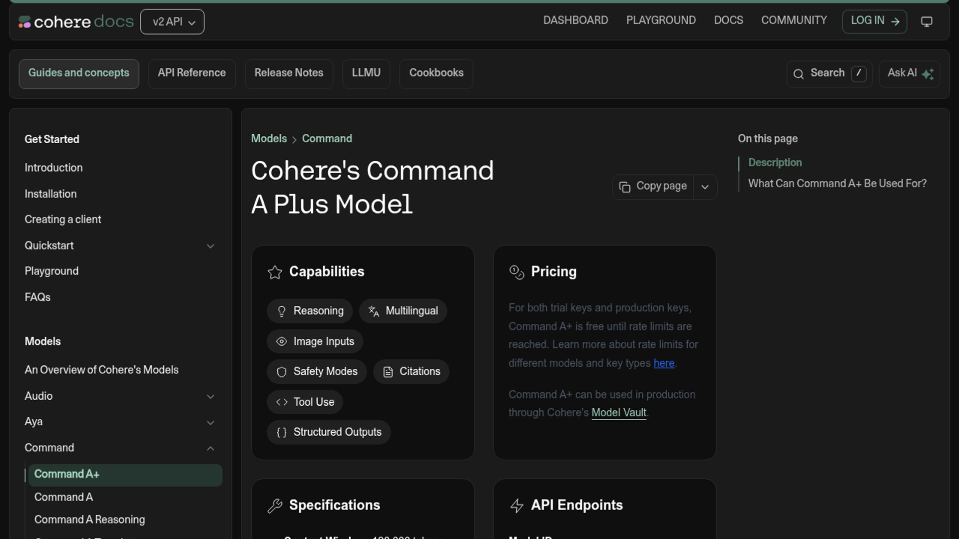Click the Capabilities star icon

click(x=275, y=272)
